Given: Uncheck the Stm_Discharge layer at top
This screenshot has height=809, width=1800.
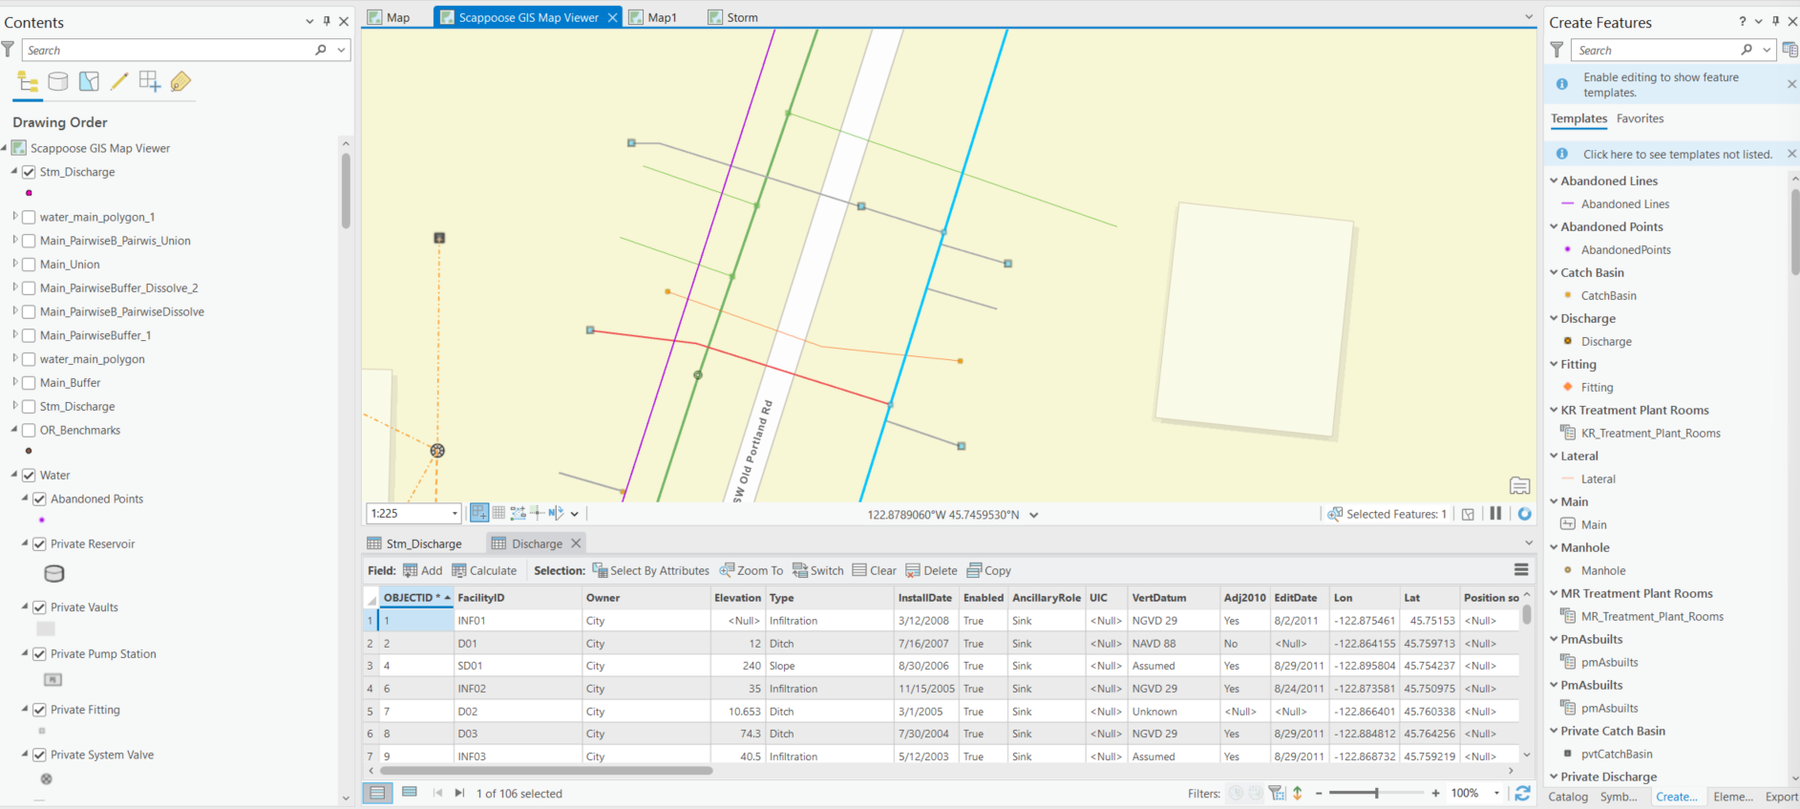Looking at the screenshot, I should click(29, 172).
